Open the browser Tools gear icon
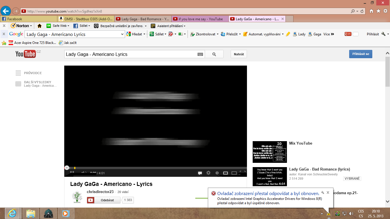390x219 pixels. (x=385, y=11)
